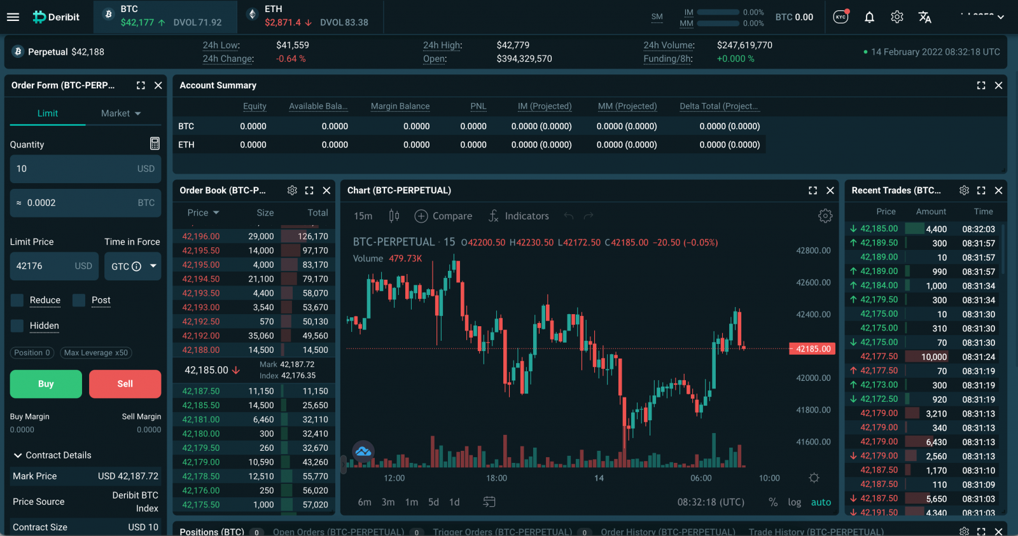Open the Trade History (BTC-PERPETUAL) tab
Screen dimensions: 1018x536
pyautogui.click(x=816, y=532)
